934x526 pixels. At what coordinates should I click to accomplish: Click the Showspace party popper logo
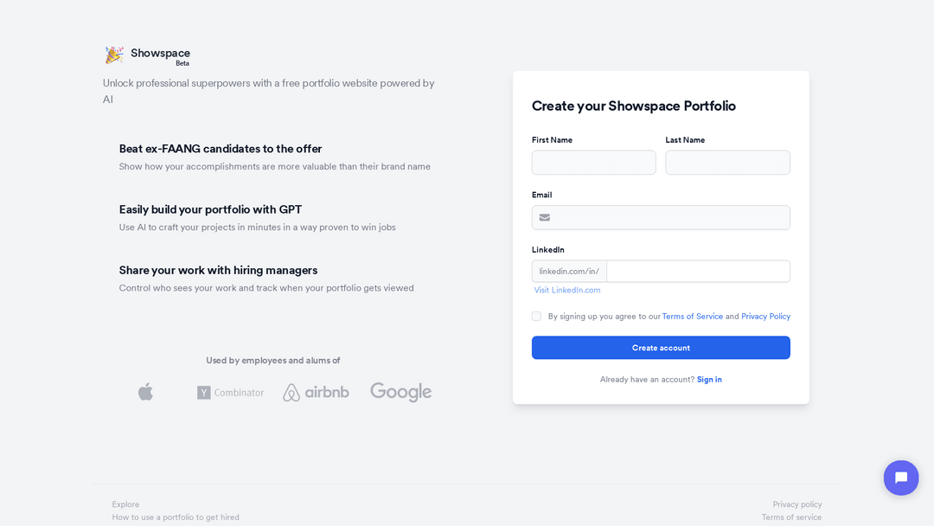[114, 55]
